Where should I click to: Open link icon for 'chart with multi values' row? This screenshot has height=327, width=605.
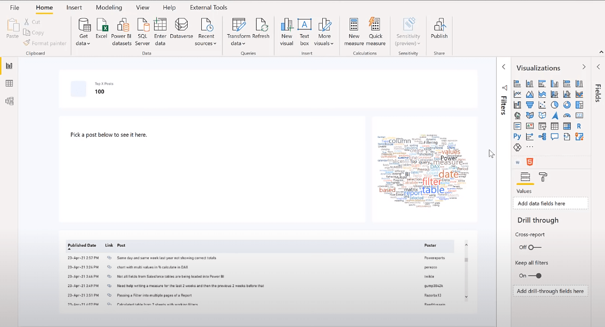[x=109, y=267]
